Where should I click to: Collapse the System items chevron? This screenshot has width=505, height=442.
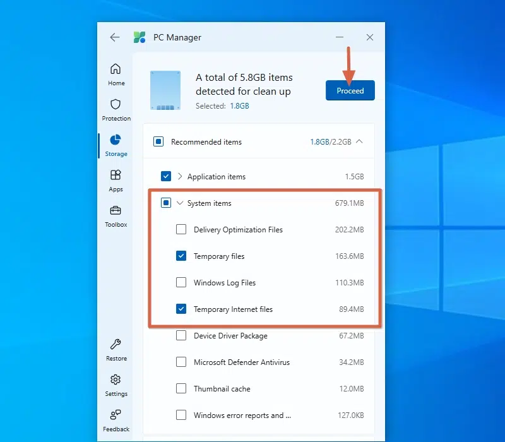(180, 203)
